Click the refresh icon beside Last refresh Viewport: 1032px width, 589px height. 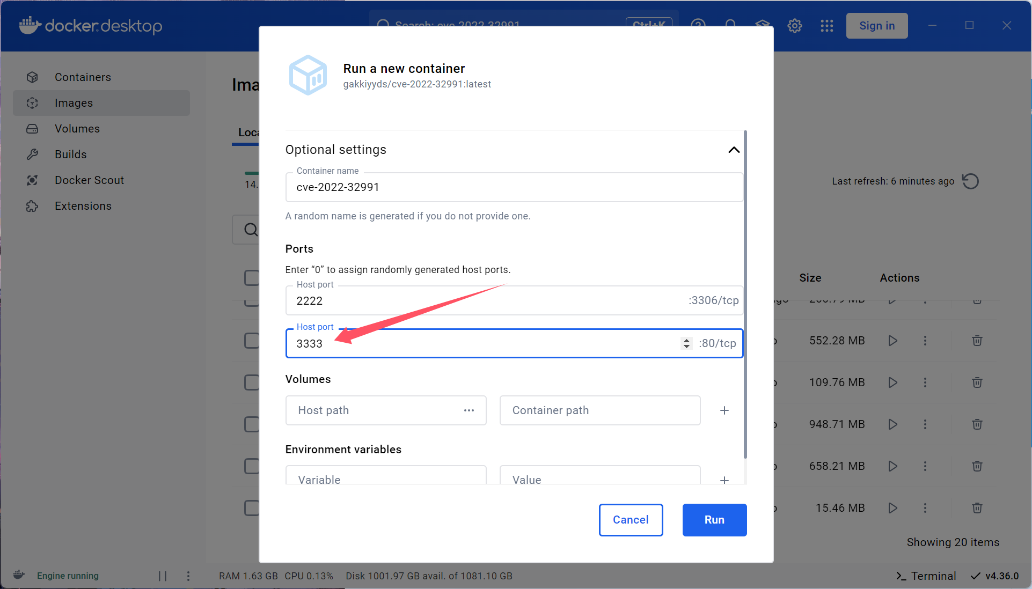coord(970,181)
